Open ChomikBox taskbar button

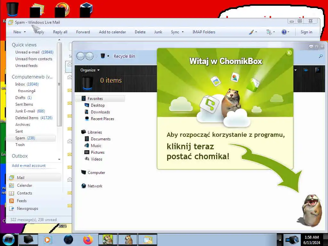pos(108,240)
